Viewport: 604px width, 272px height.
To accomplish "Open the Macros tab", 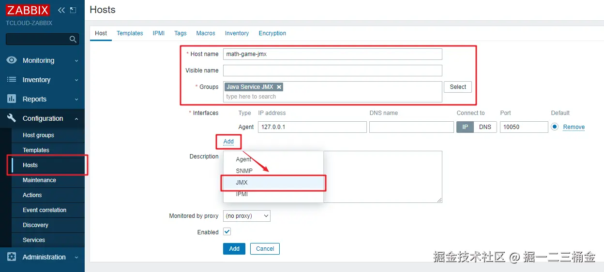I will pyautogui.click(x=206, y=33).
